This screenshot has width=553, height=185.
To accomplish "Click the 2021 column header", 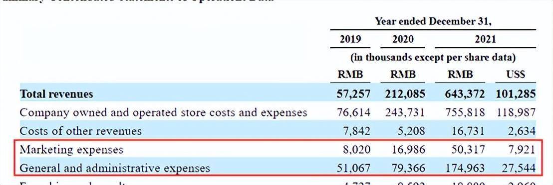I will tap(485, 39).
